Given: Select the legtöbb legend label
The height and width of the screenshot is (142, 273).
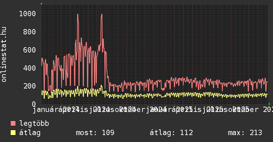Looking at the screenshot, I should coord(34,124).
